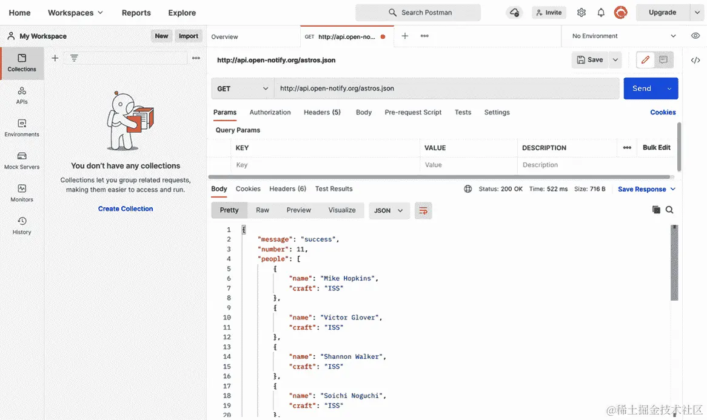The height and width of the screenshot is (420, 707).
Task: Open the Monitors sidebar panel
Action: point(22,193)
